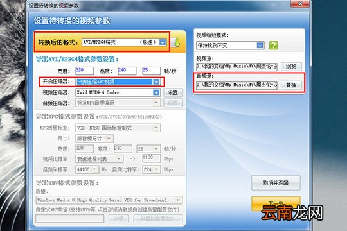Click the 创建新配置文件 button

click(158, 219)
